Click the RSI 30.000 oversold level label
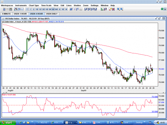The width and height of the screenshot is (167, 125). point(155,112)
